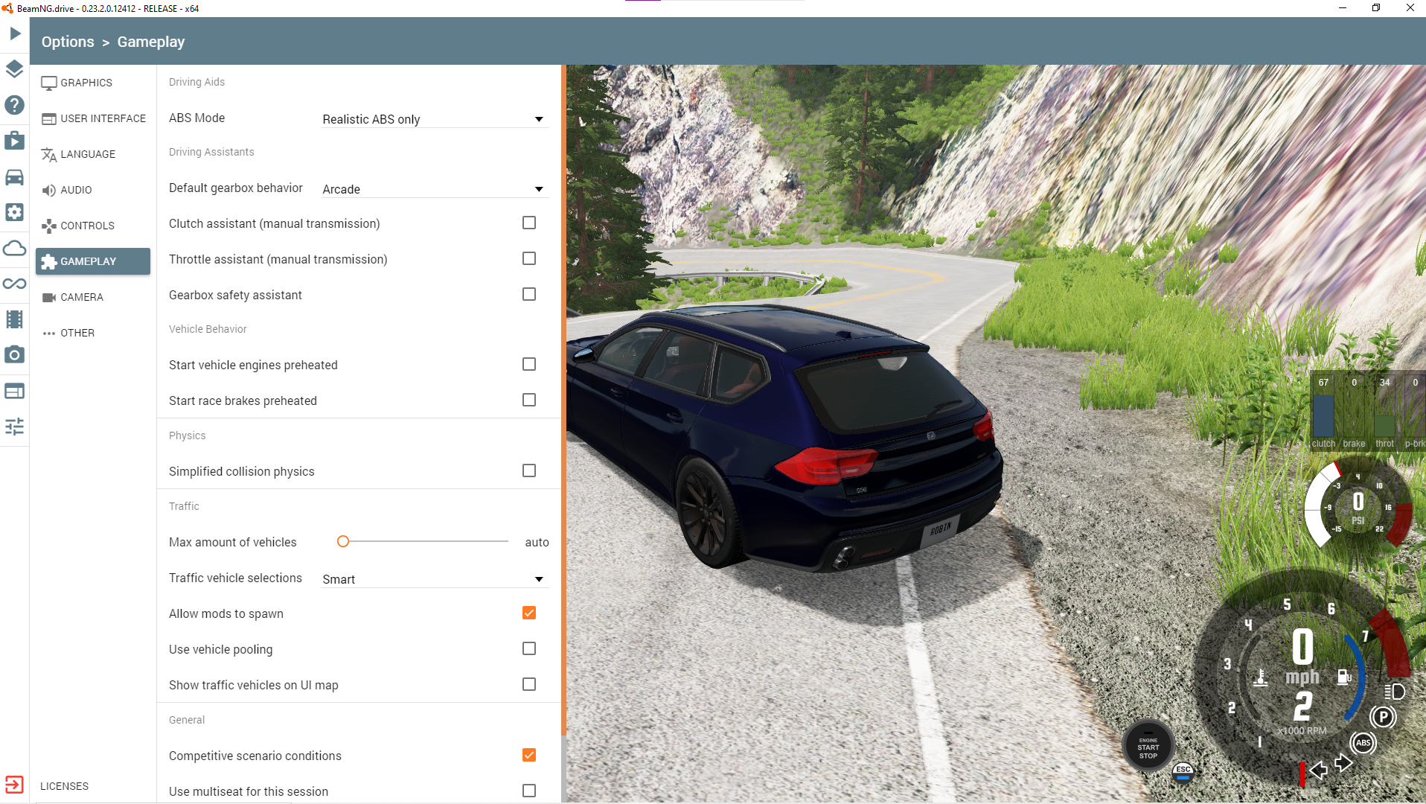Open the UI apps layout icon

click(x=15, y=391)
